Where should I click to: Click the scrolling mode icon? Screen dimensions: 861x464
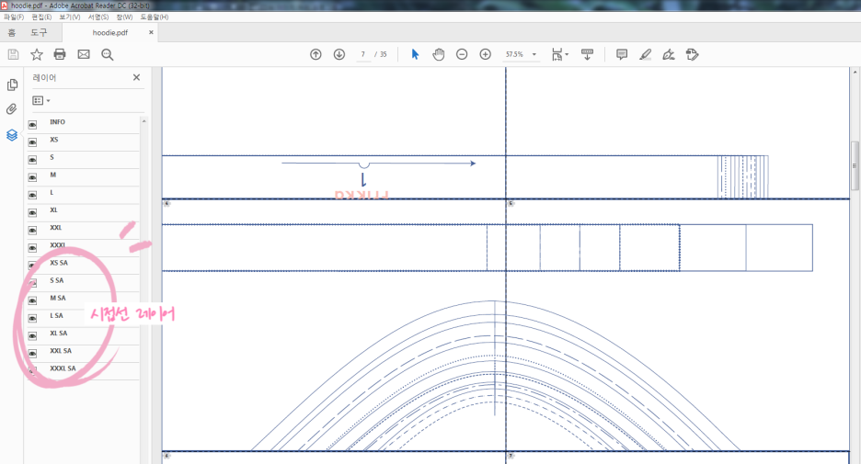point(587,54)
